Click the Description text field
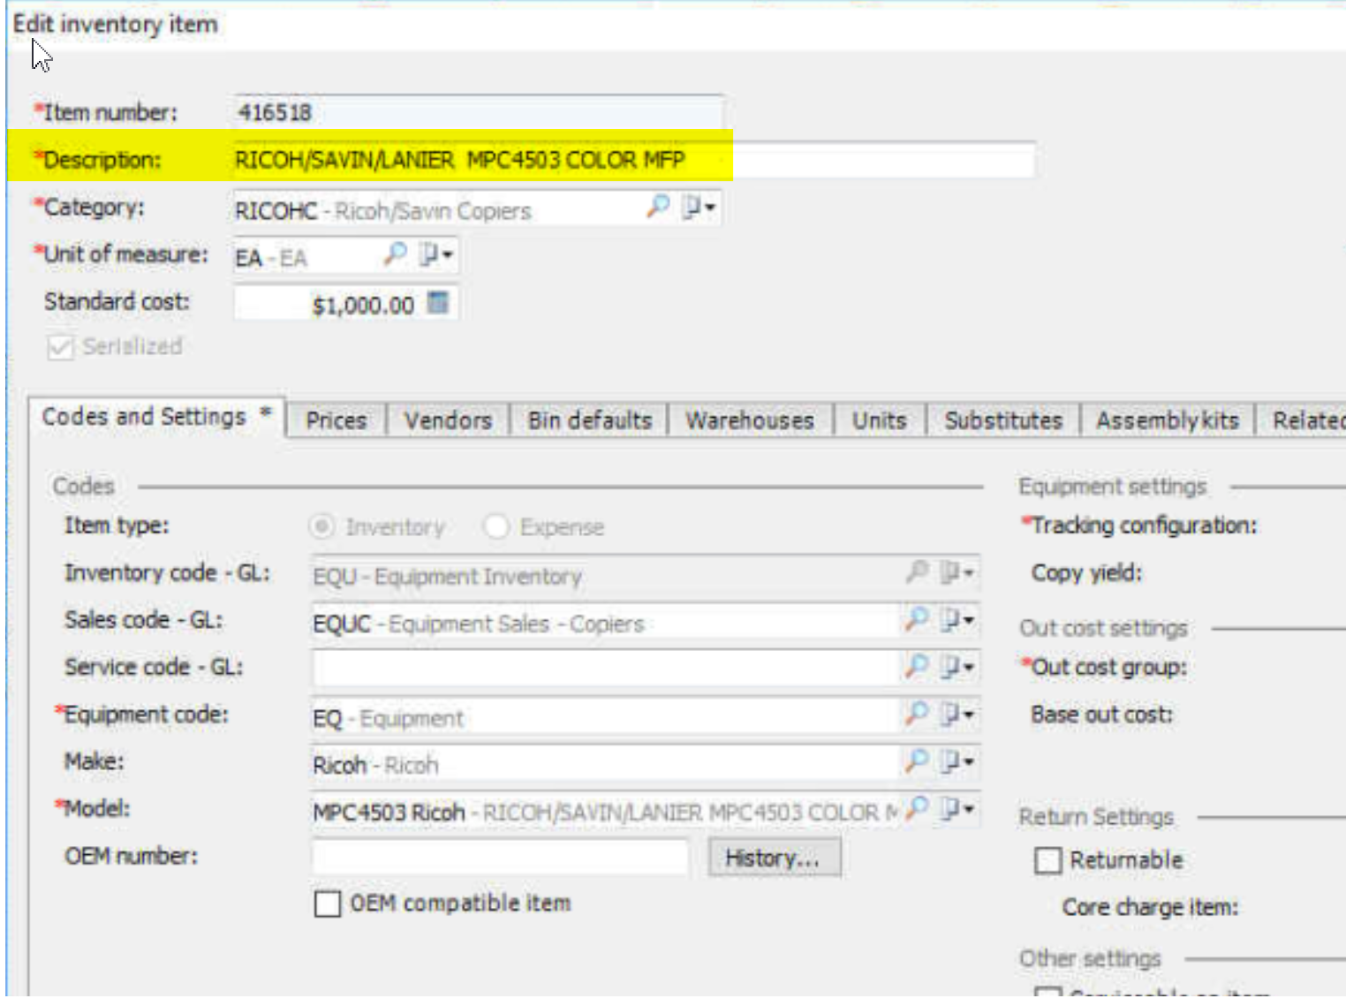The width and height of the screenshot is (1346, 1006). click(633, 160)
